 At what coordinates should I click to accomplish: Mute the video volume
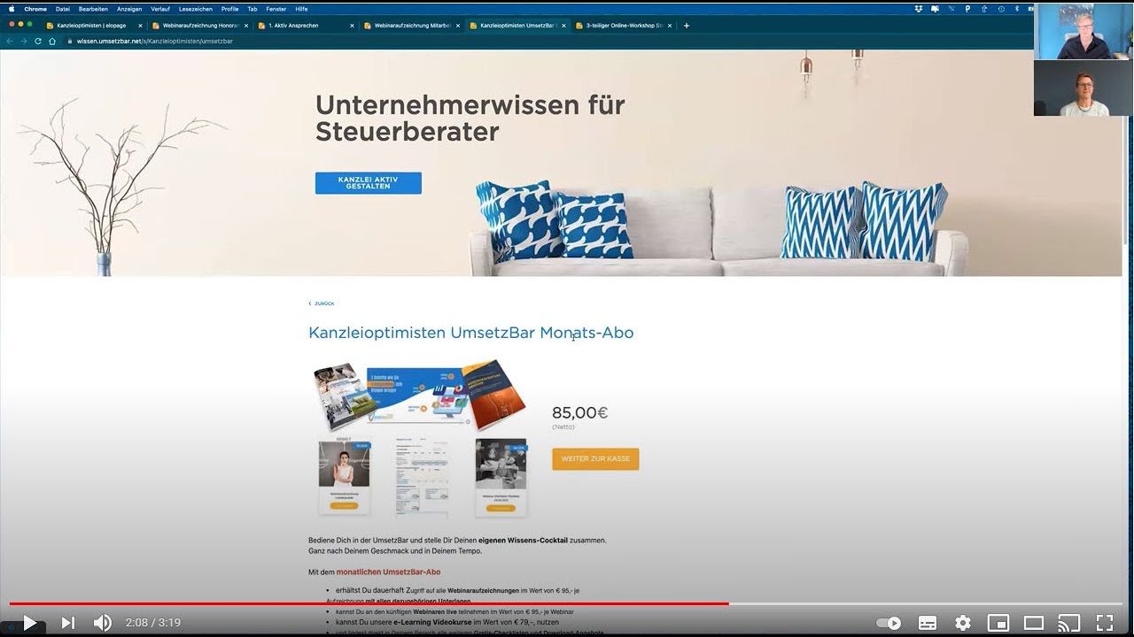(103, 623)
